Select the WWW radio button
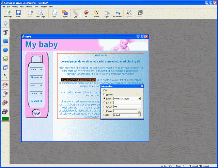The image size is (218, 168). [x=104, y=107]
